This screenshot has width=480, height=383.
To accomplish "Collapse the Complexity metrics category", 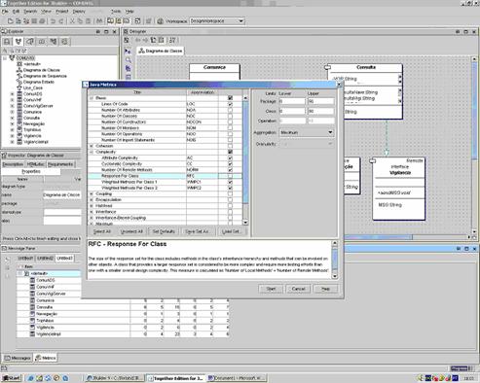I will tap(92, 152).
